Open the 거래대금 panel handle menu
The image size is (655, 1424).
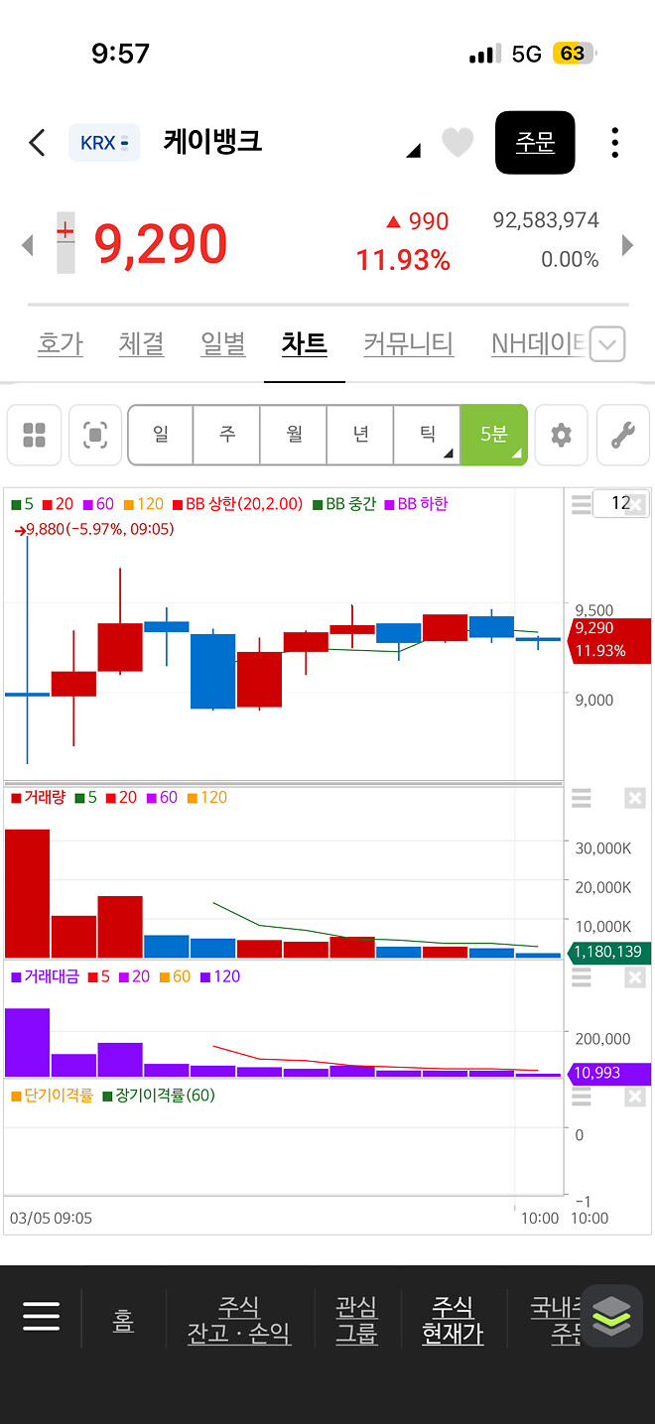[x=582, y=977]
